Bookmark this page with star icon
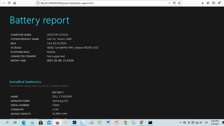This screenshot has width=224, height=126. click(x=179, y=3)
